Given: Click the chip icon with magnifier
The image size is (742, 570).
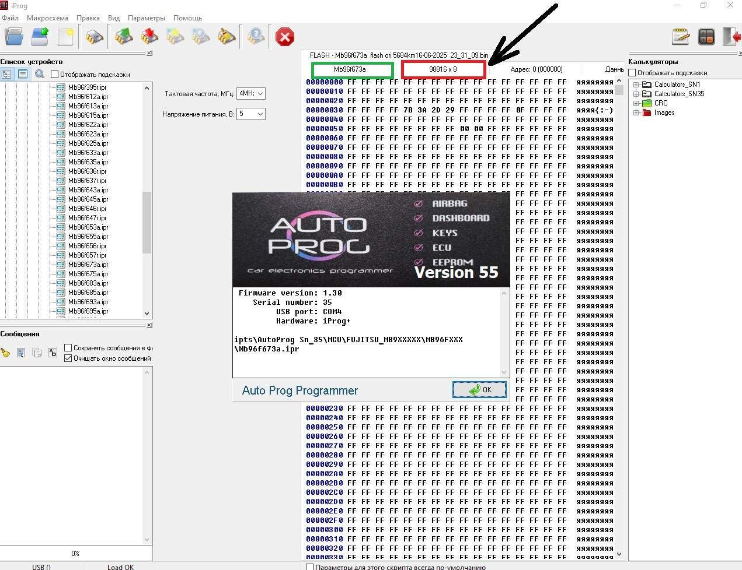Looking at the screenshot, I should [x=201, y=37].
